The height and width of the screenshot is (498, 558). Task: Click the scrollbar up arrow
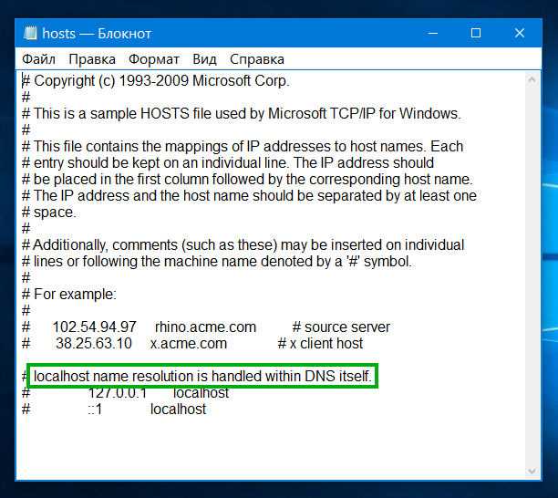(x=532, y=79)
